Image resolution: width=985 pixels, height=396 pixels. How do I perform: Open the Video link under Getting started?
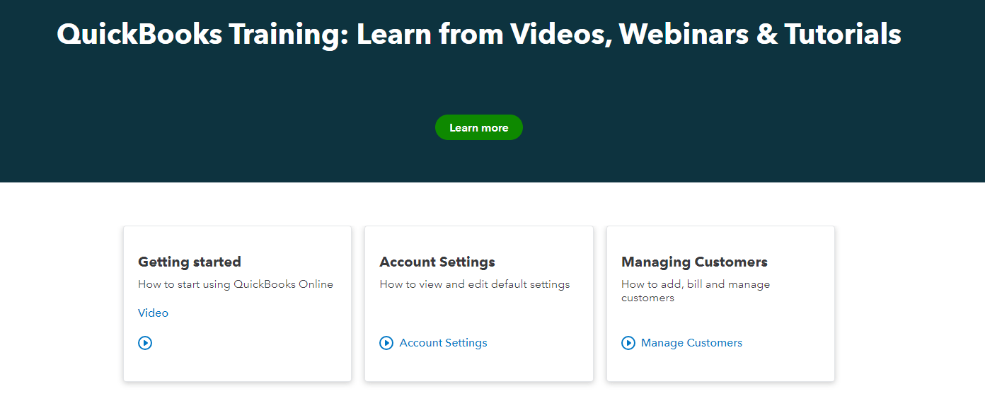[x=153, y=313]
